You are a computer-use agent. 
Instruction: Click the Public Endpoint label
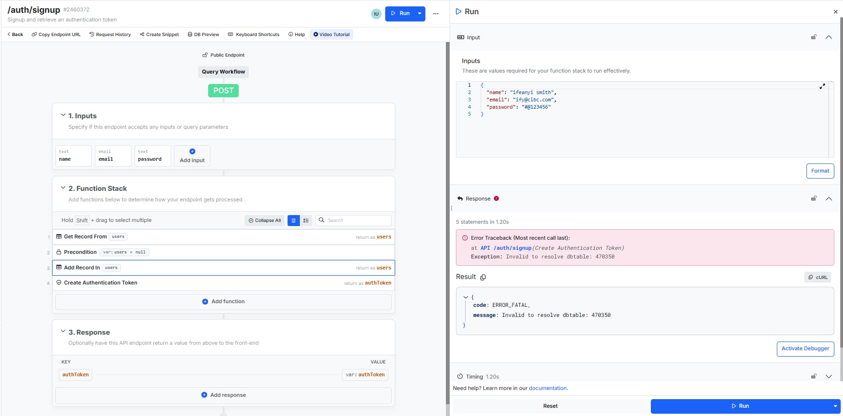click(224, 55)
